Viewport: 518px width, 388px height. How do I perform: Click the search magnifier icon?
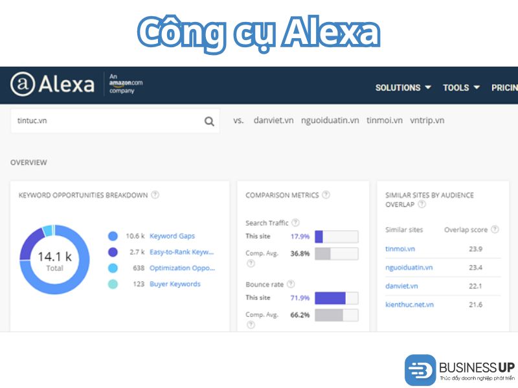[209, 122]
